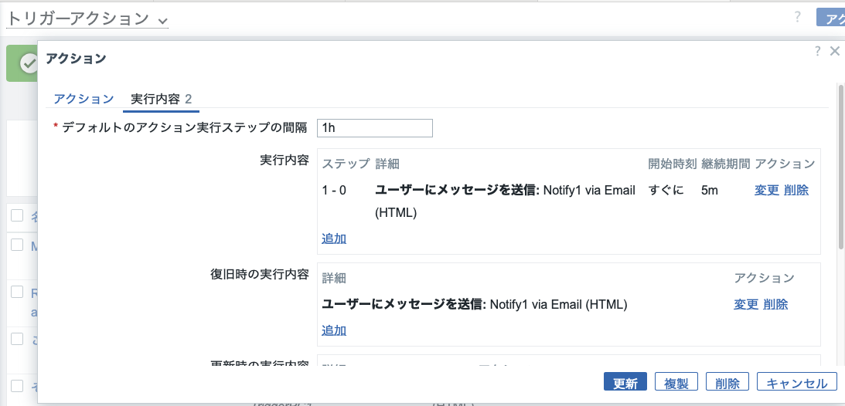845x406 pixels.
Task: Click the green checkmark success icon
Action: [x=28, y=63]
